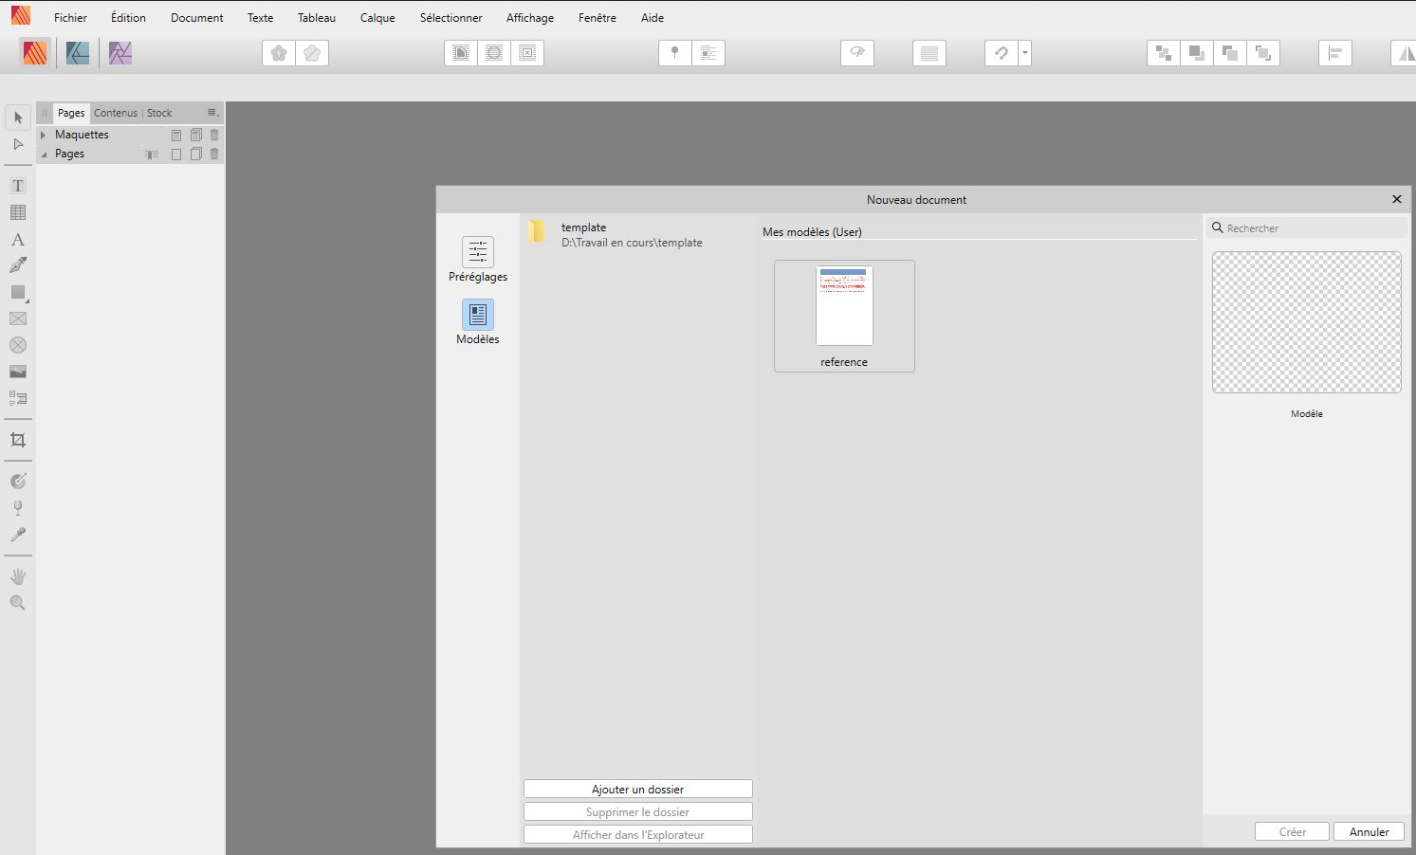The image size is (1416, 855).
Task: Open the Texte menu
Action: [x=260, y=18]
